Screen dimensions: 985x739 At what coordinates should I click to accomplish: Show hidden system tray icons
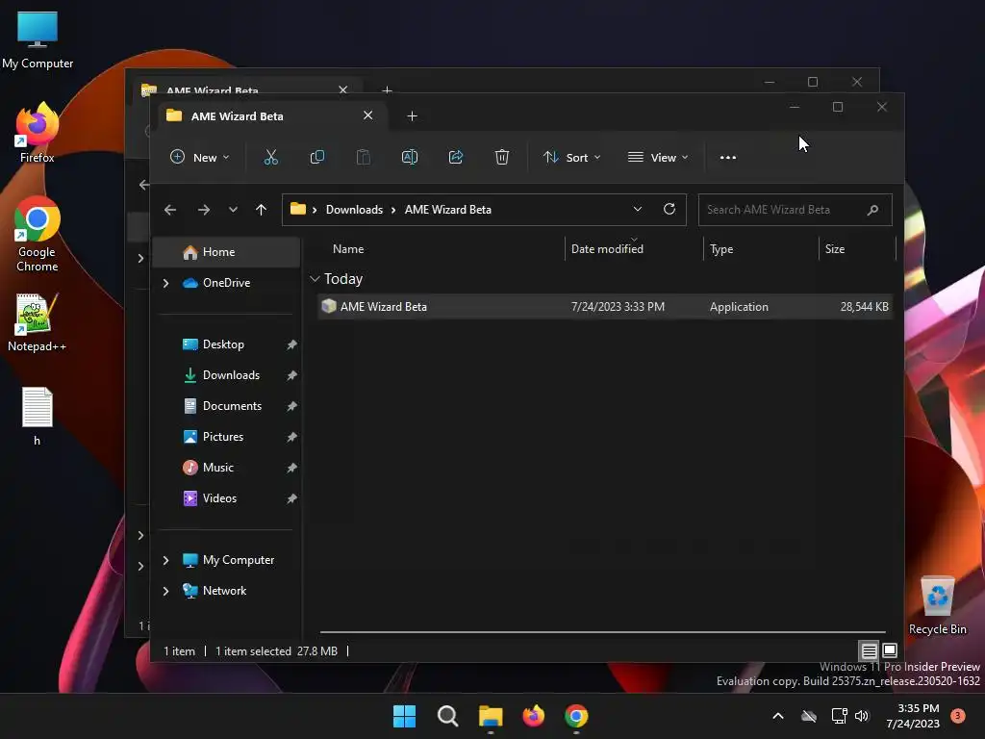(x=777, y=716)
